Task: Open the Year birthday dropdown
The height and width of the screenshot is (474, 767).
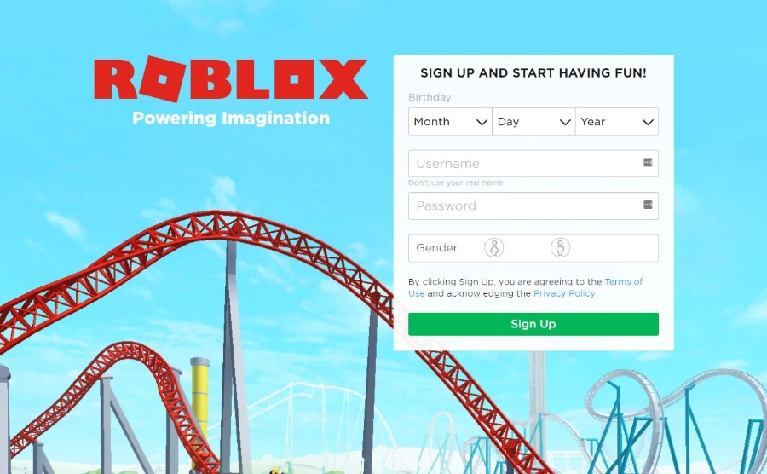Action: tap(617, 121)
